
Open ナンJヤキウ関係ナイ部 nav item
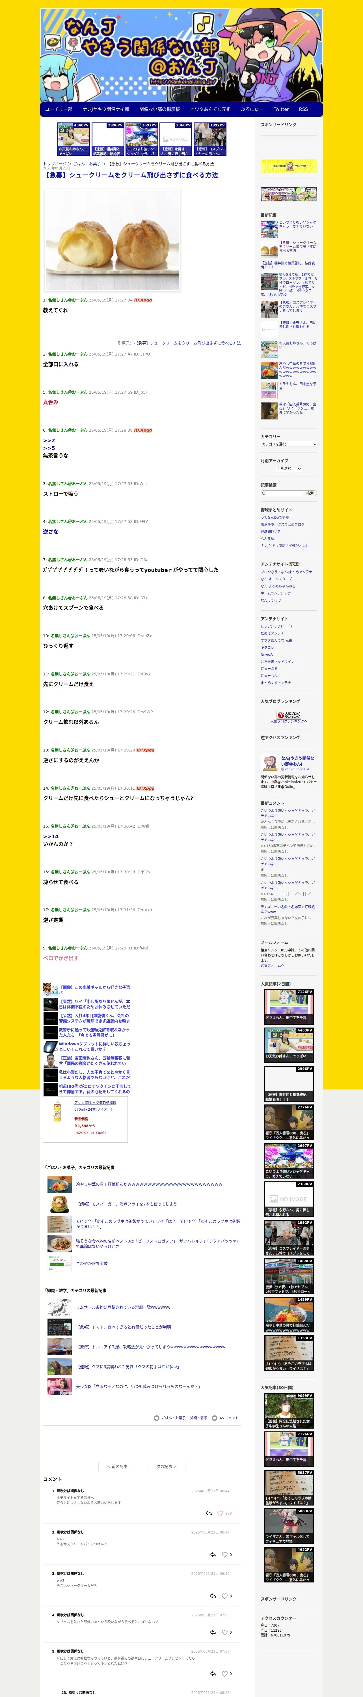click(x=105, y=109)
